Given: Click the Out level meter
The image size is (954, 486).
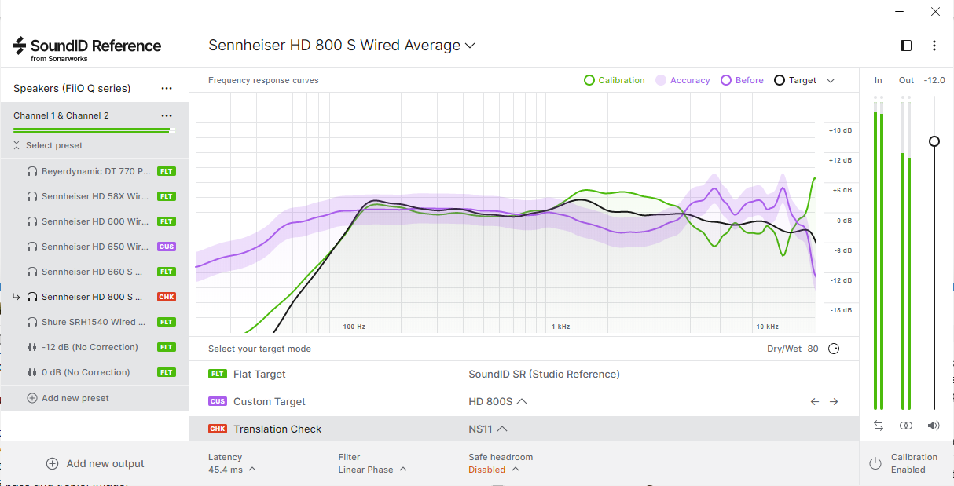Looking at the screenshot, I should (906, 253).
